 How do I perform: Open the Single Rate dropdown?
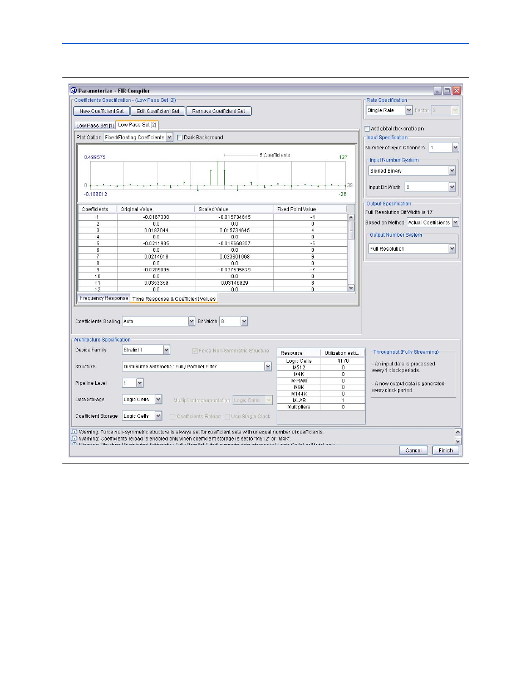pos(409,110)
